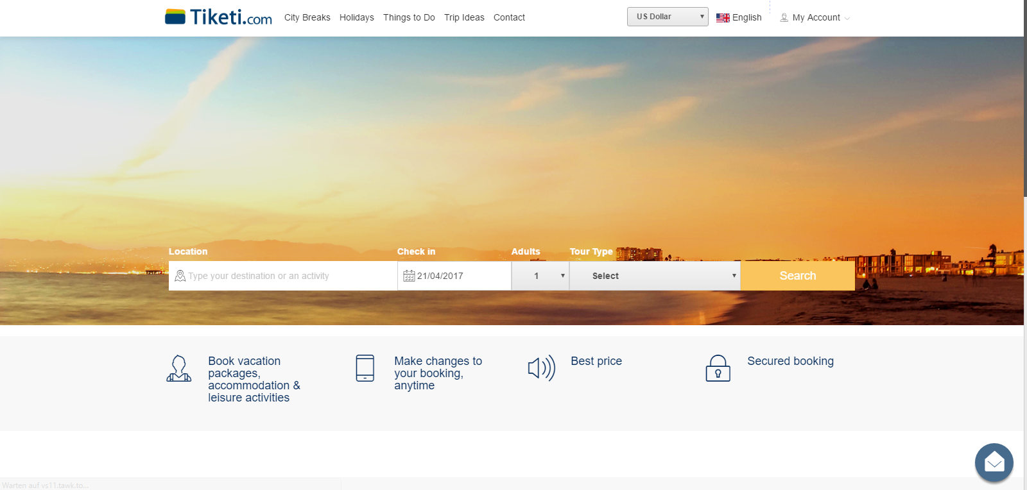The width and height of the screenshot is (1027, 490).
Task: Click the location pin icon in search field
Action: tap(180, 276)
